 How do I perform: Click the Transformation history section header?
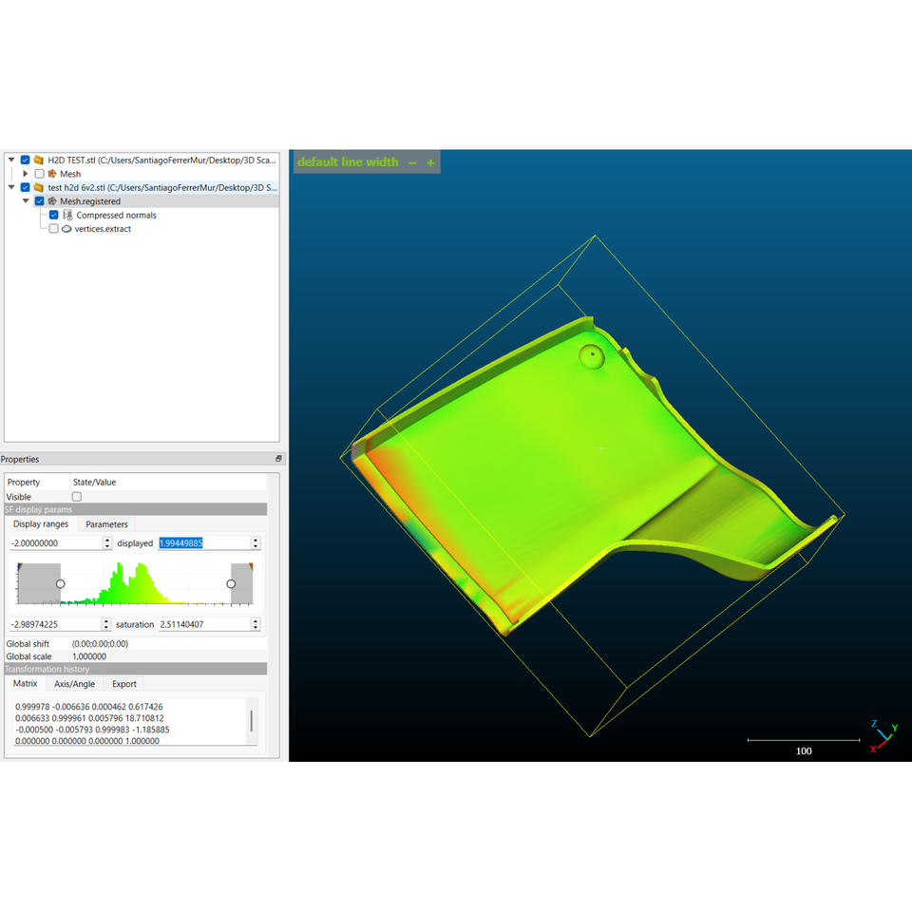coord(136,669)
